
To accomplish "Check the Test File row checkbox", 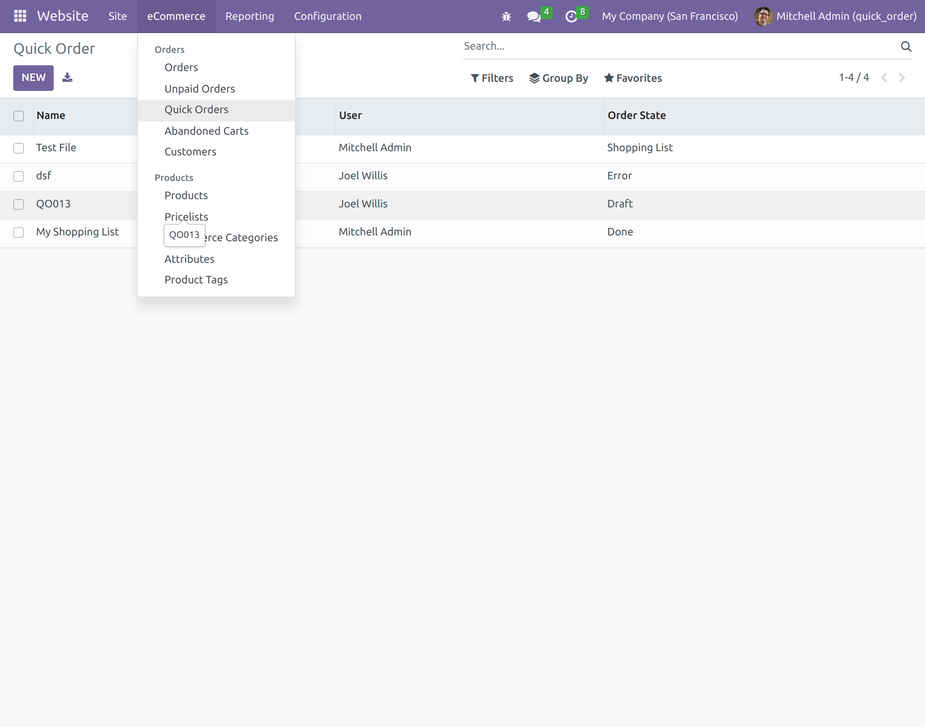I will tap(18, 148).
